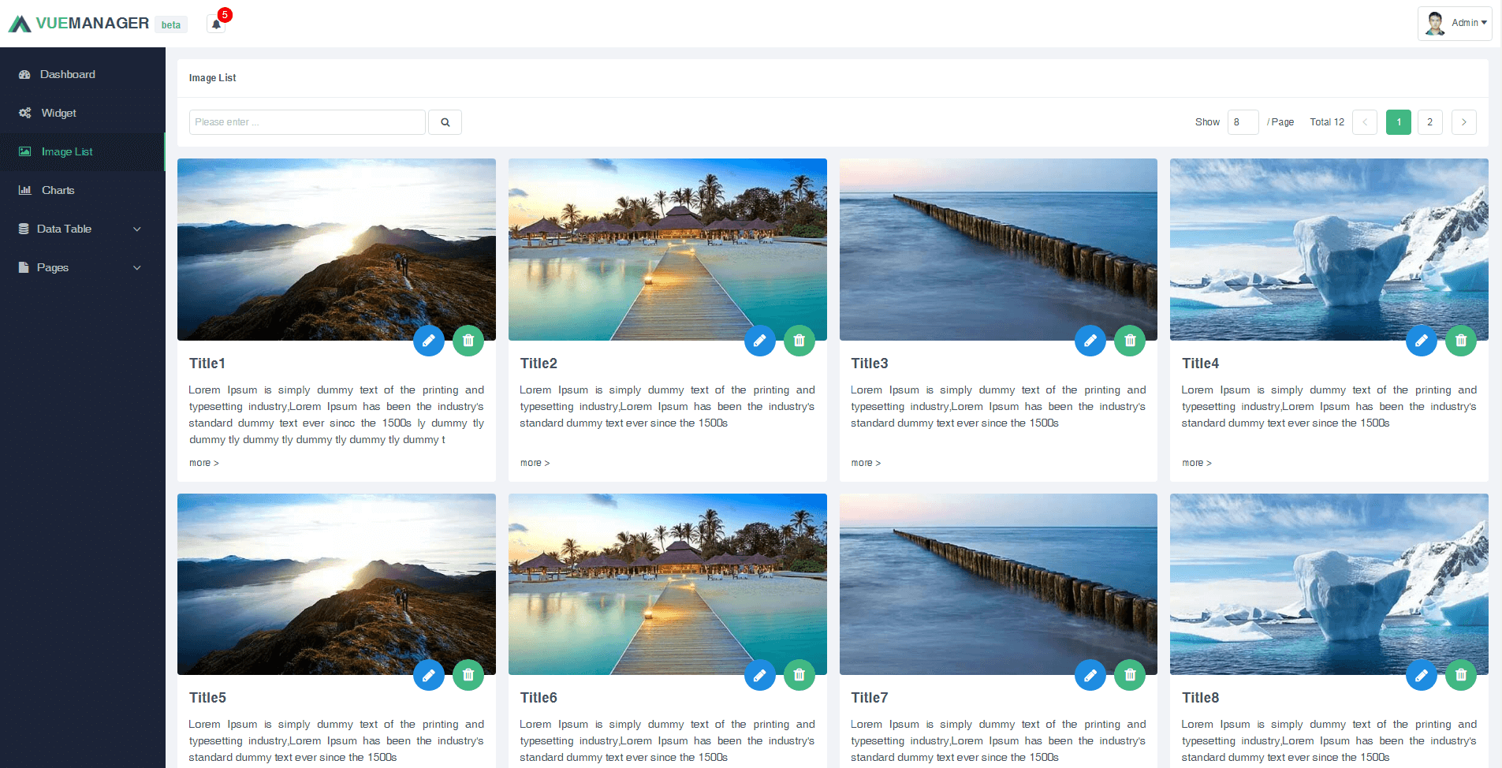The height and width of the screenshot is (768, 1502).
Task: Open the Title2 beach pier thumbnail
Action: (668, 249)
